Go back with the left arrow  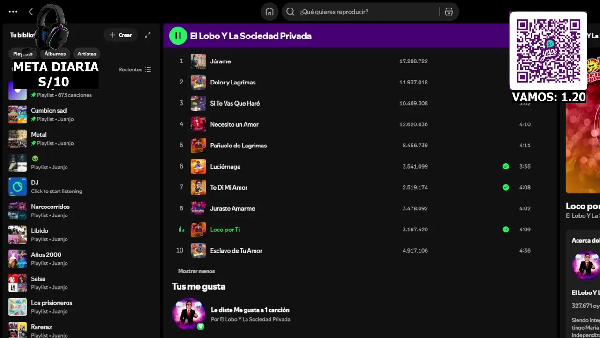pos(31,12)
